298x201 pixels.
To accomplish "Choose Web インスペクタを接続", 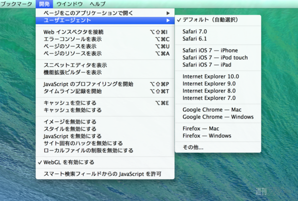I will coord(105,32).
